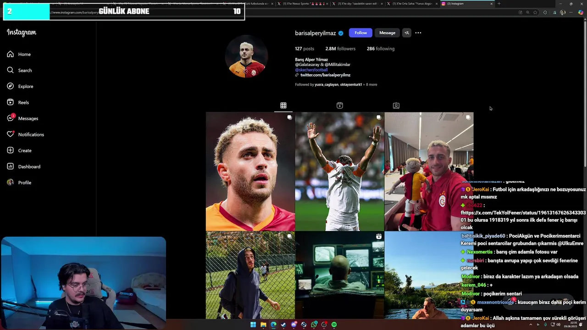
Task: Click chat message from Nexomertis
Action: pos(509,252)
